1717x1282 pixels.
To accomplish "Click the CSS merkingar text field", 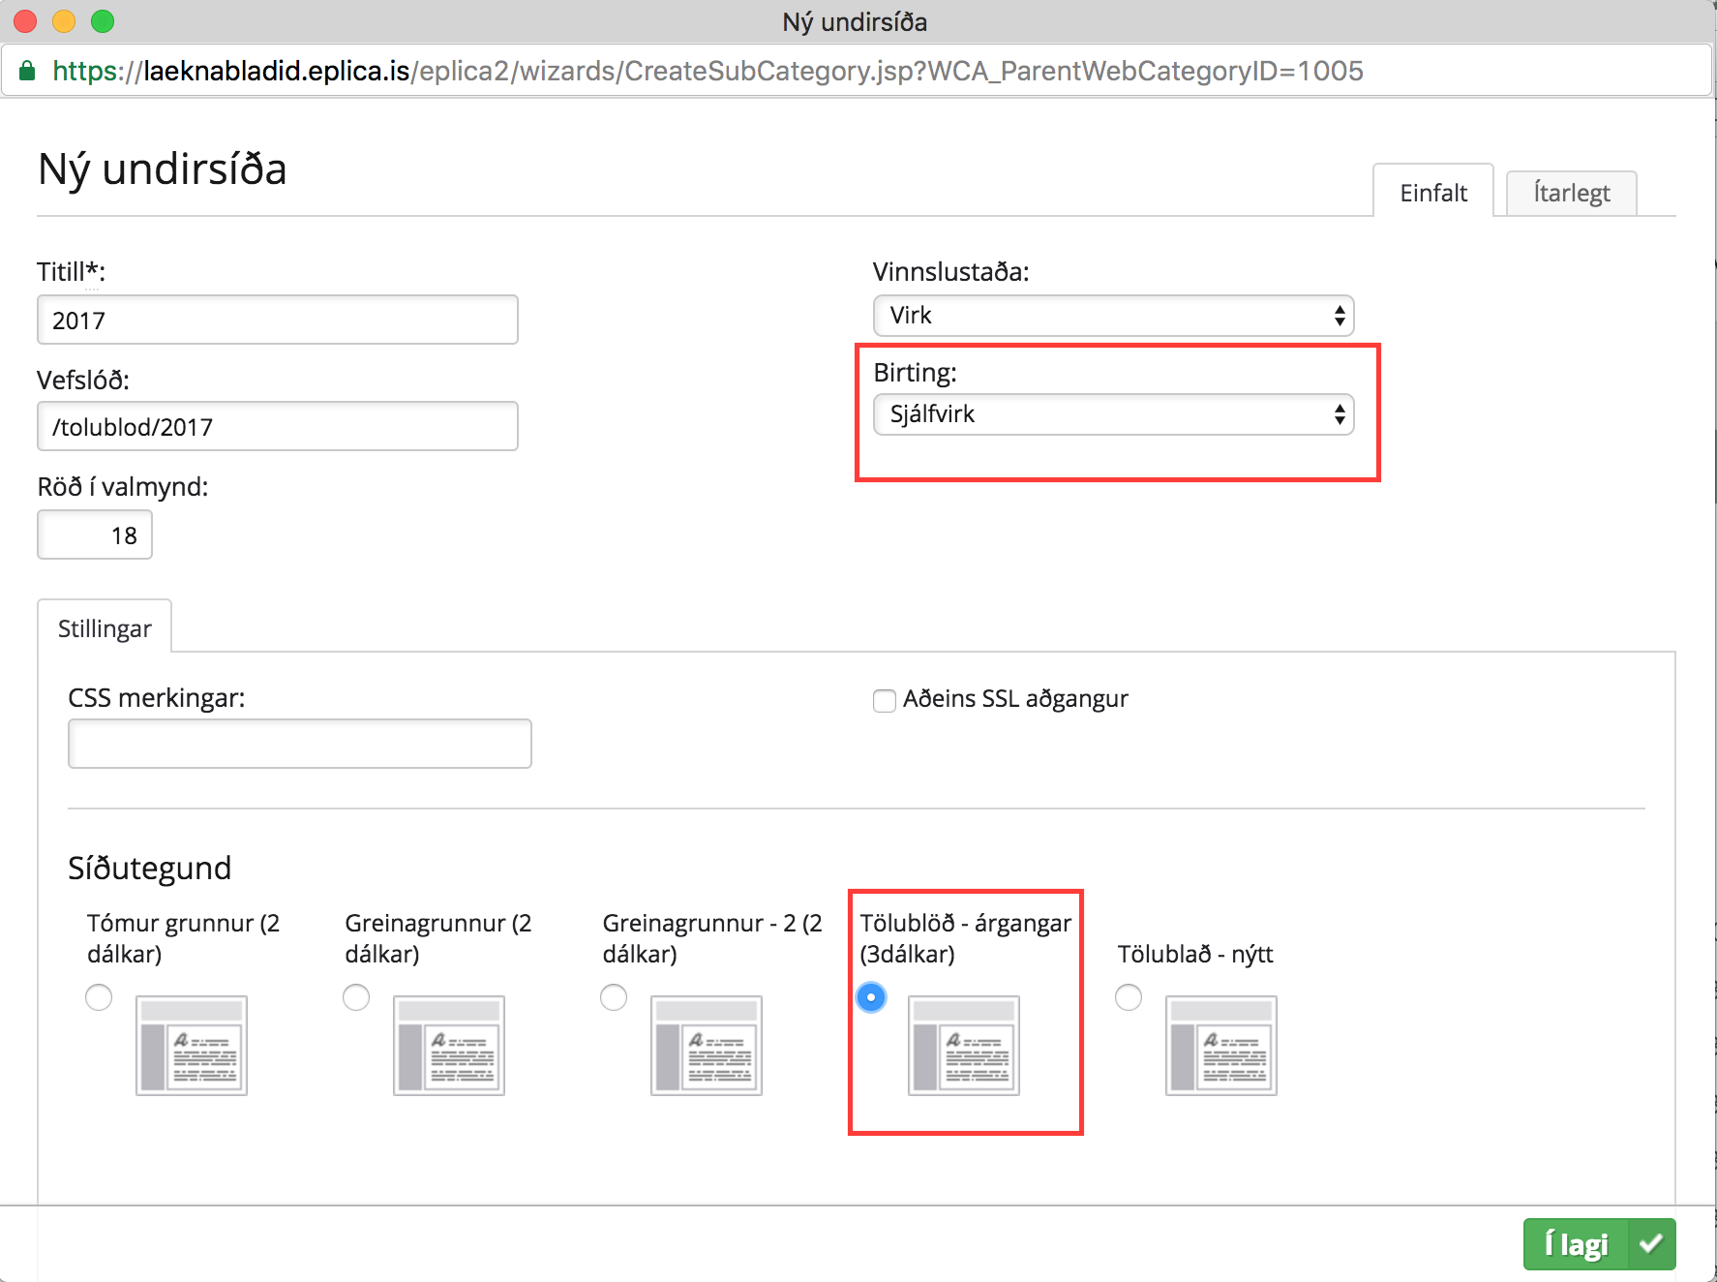I will [300, 744].
